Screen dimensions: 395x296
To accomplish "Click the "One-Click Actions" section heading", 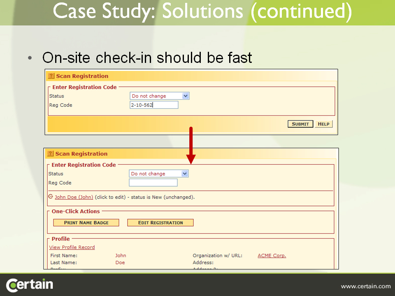I will click(x=76, y=211).
